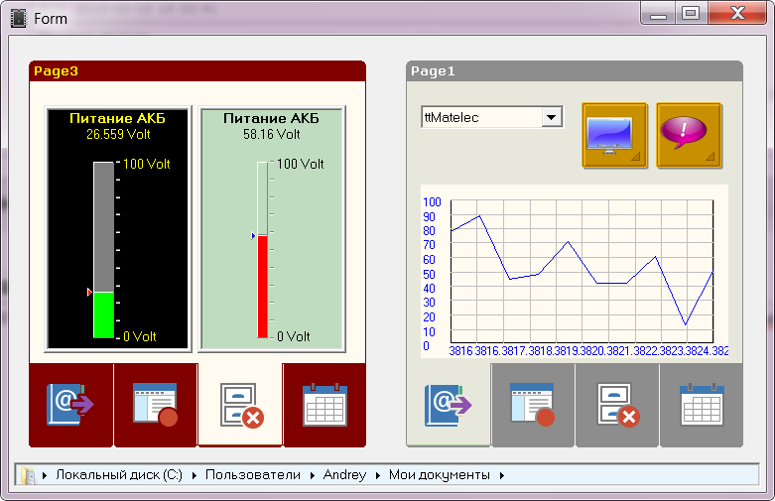The width and height of the screenshot is (775, 501).
Task: Open the file cabinet delete tab in Page1
Action: point(617,405)
